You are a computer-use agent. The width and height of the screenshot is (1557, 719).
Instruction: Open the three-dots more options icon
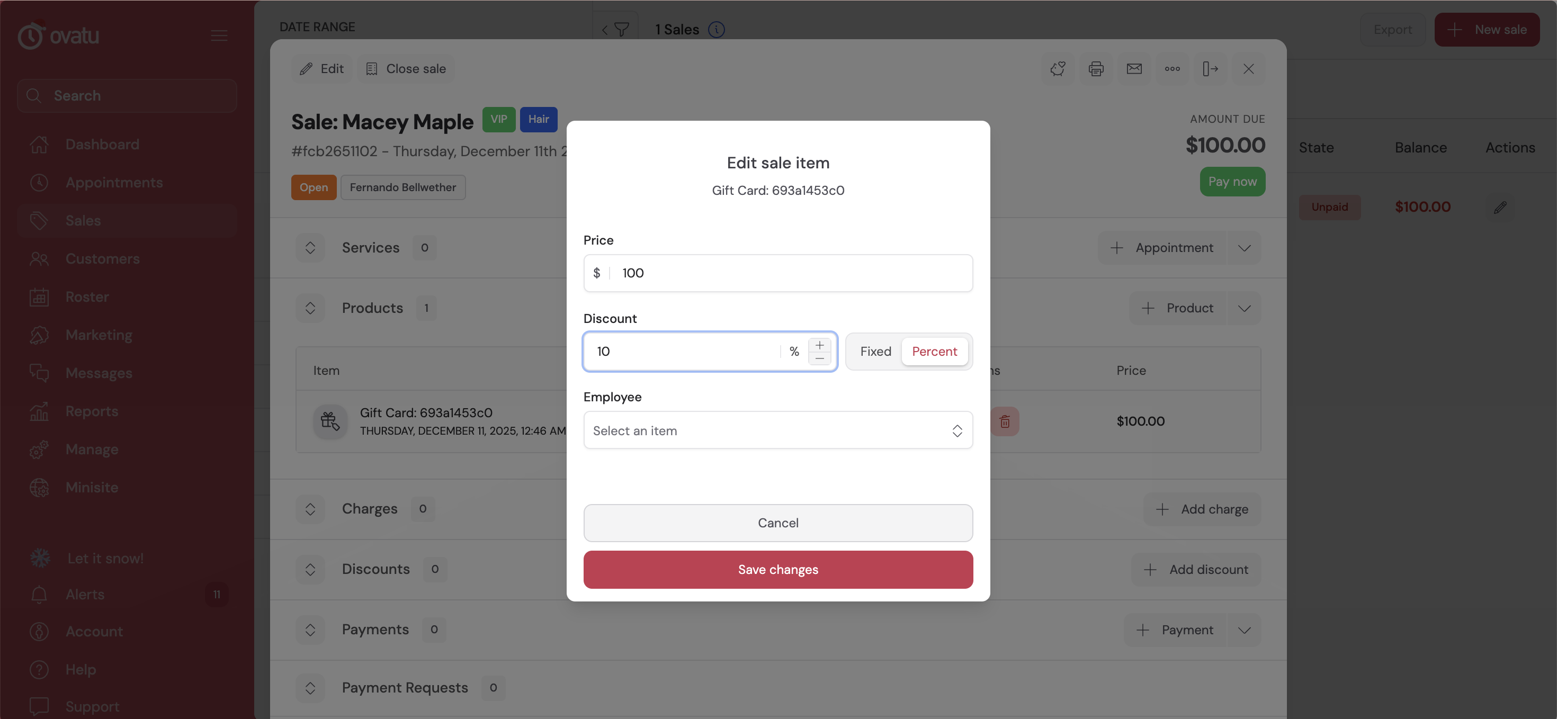click(x=1172, y=69)
